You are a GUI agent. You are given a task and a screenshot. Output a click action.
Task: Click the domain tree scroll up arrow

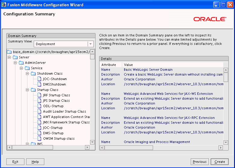(x=92, y=52)
